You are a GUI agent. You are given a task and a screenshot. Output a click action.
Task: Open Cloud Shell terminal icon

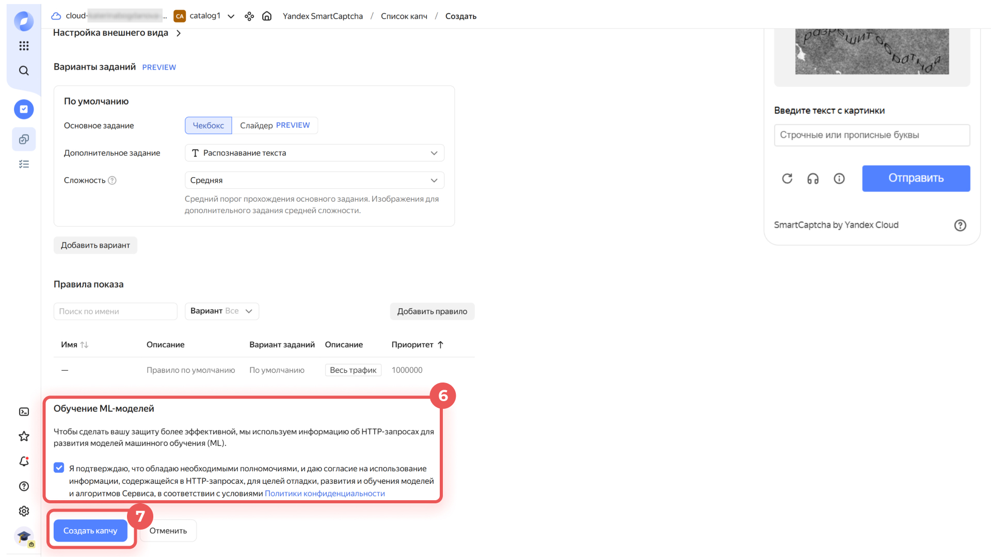24,412
